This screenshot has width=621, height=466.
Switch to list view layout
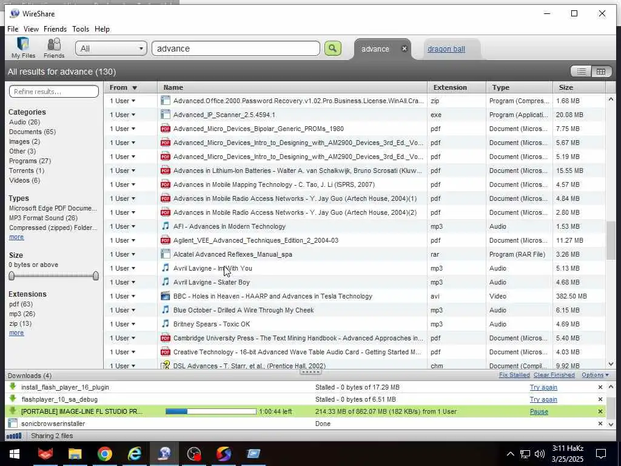point(581,72)
